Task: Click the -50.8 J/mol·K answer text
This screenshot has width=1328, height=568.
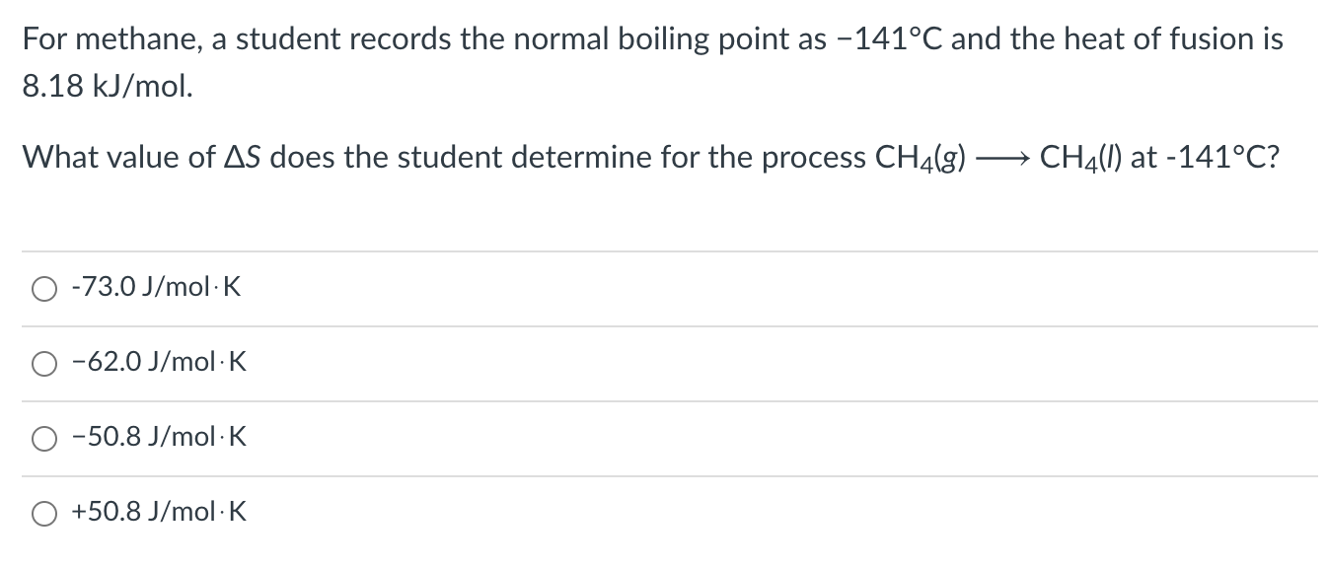Action: [x=158, y=438]
